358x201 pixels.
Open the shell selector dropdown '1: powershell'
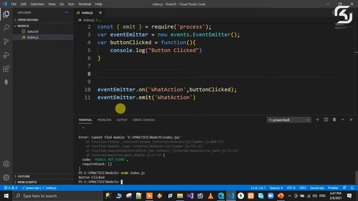point(289,120)
